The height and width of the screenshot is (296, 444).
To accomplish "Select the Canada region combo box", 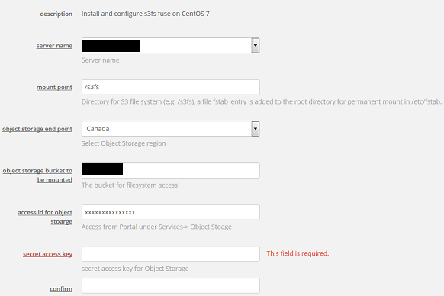I will tap(170, 129).
